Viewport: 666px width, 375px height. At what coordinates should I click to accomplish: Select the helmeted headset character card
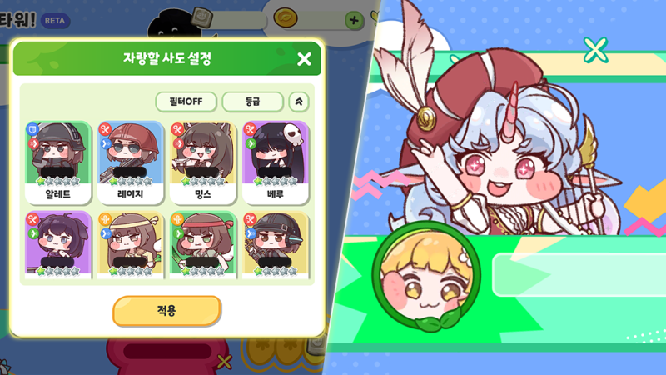[276, 245]
